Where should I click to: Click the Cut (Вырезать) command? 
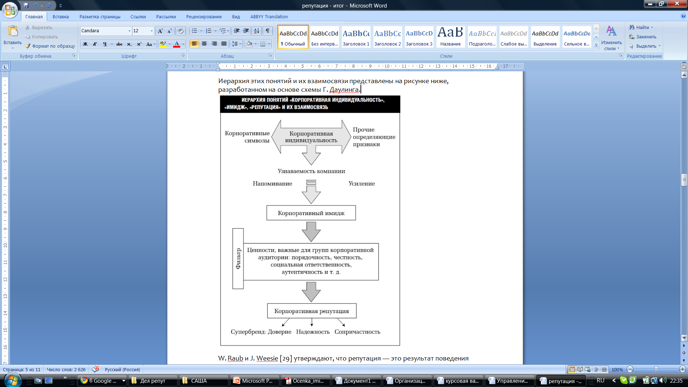coord(39,27)
